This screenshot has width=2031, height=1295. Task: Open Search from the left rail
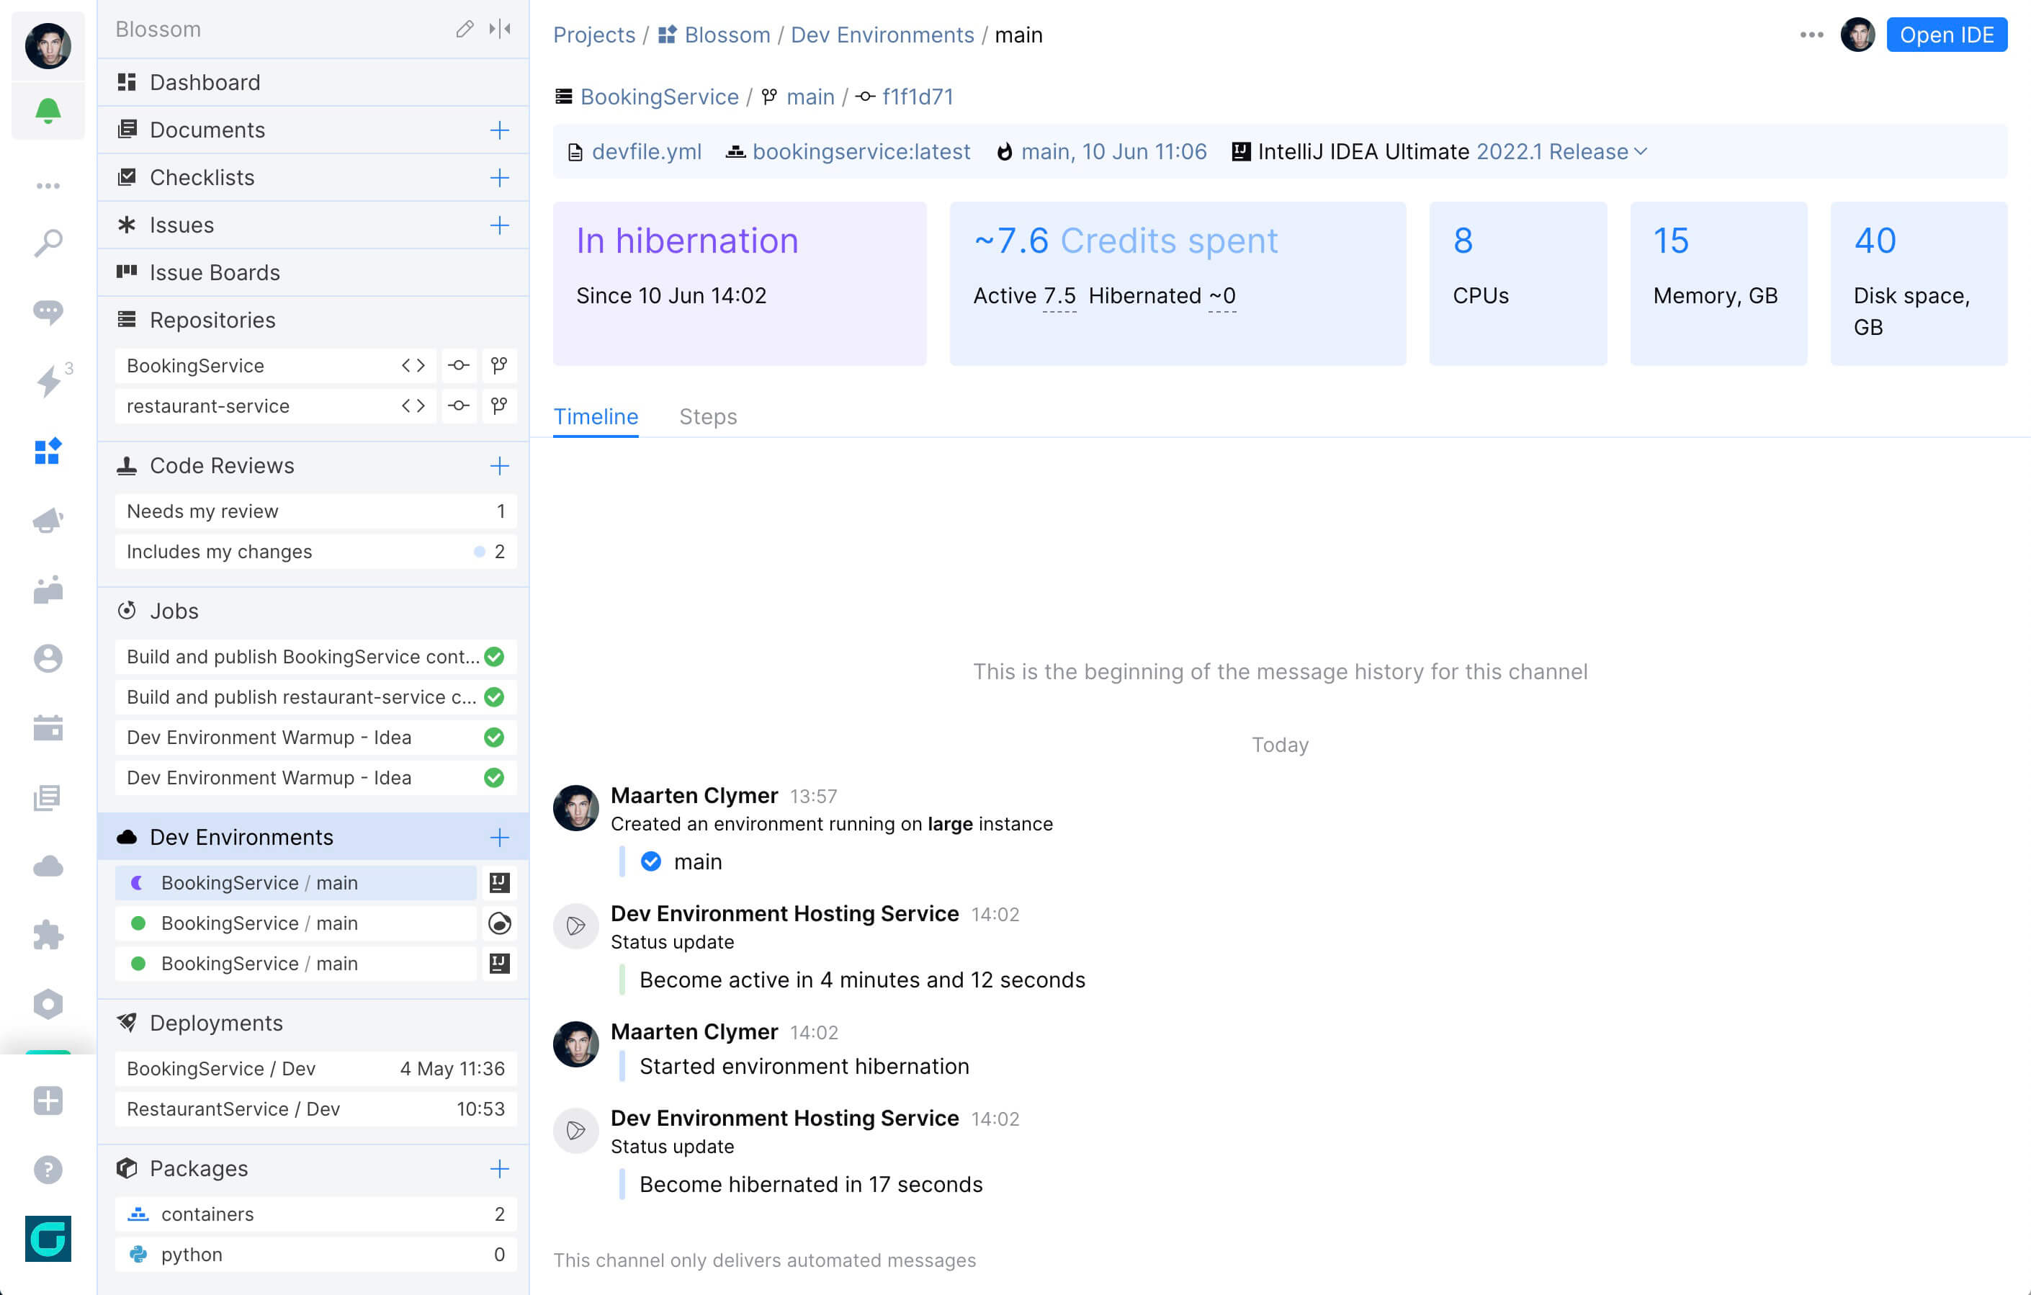[48, 242]
